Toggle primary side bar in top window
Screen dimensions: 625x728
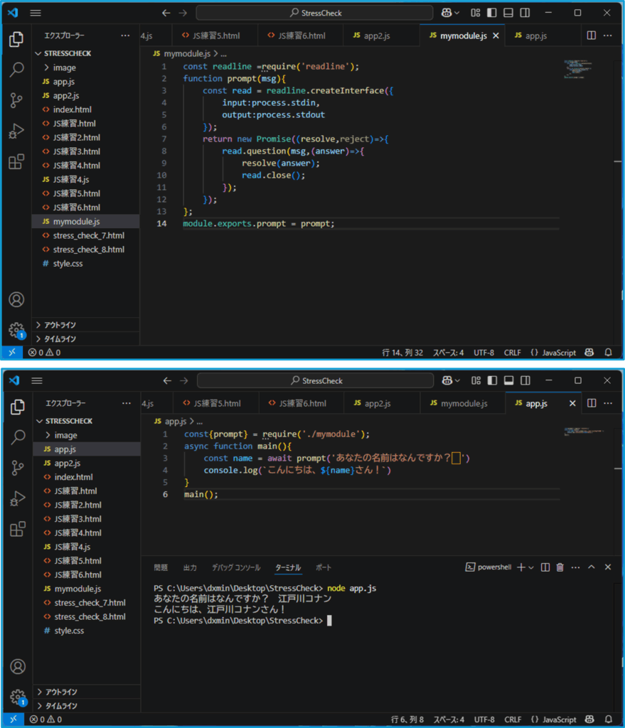point(492,13)
